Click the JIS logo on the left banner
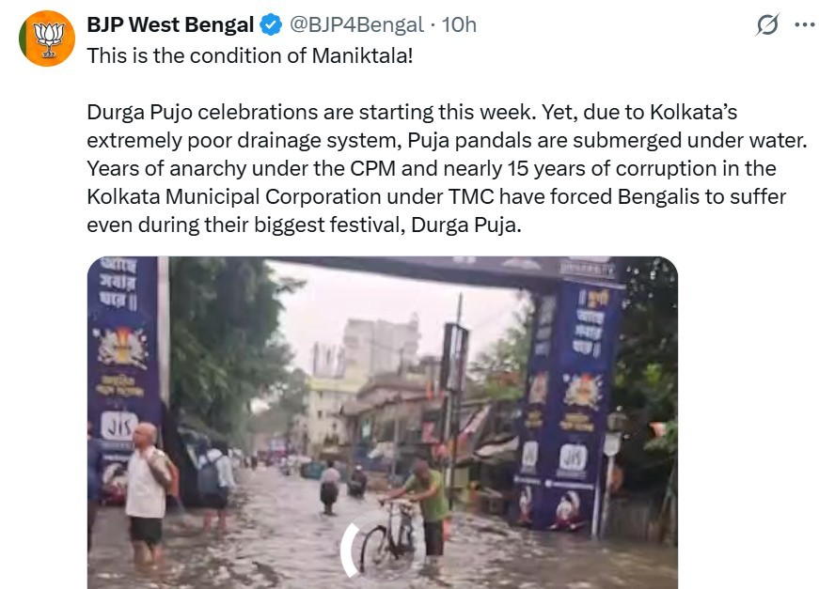819x589 pixels. point(119,426)
